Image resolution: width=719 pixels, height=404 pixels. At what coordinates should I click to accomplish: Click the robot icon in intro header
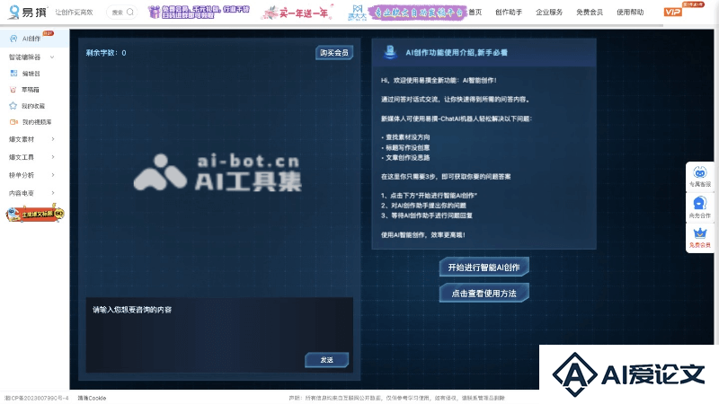[x=390, y=52]
